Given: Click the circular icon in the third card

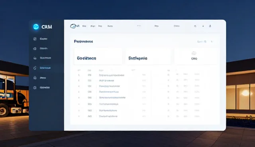Looking at the screenshot, I should click(194, 53).
